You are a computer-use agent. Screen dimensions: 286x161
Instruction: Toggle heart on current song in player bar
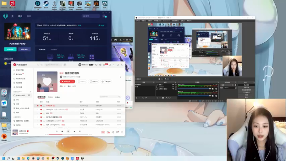(28, 131)
